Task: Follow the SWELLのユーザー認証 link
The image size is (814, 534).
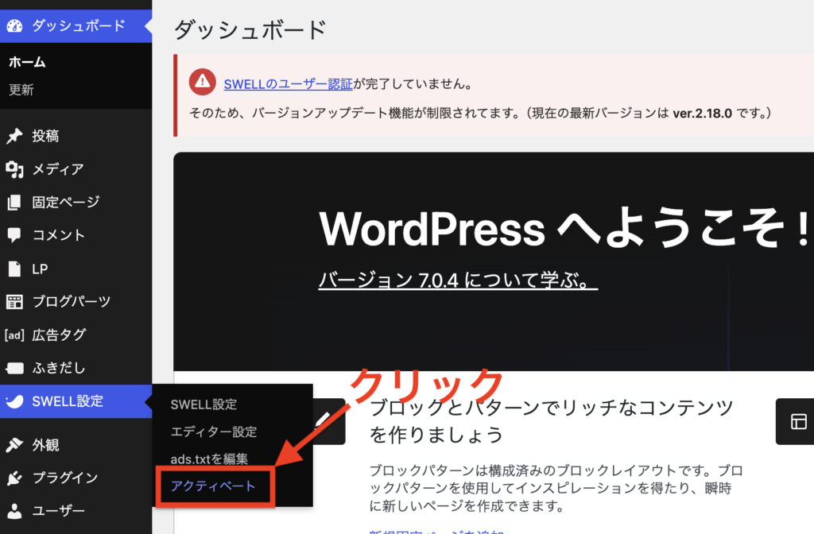Action: 288,84
